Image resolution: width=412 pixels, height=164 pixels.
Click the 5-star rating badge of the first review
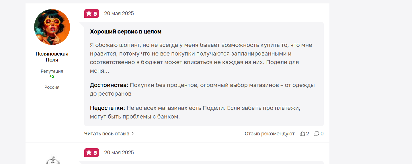click(92, 13)
